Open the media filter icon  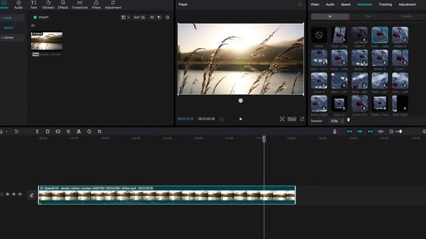tap(159, 17)
